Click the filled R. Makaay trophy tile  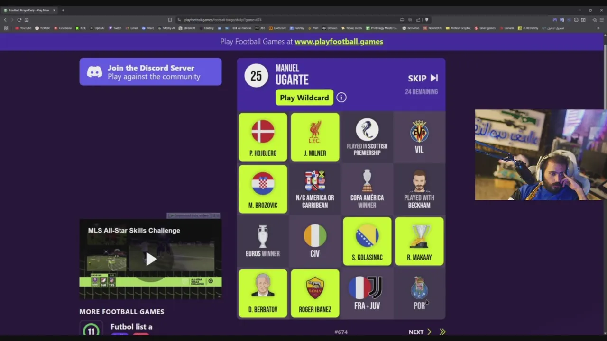click(x=419, y=242)
